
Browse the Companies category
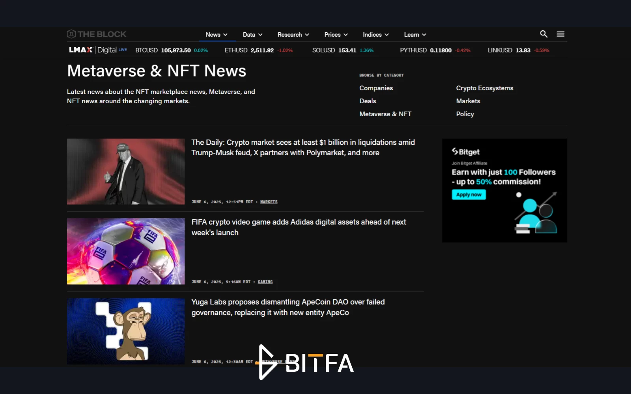[x=376, y=88]
